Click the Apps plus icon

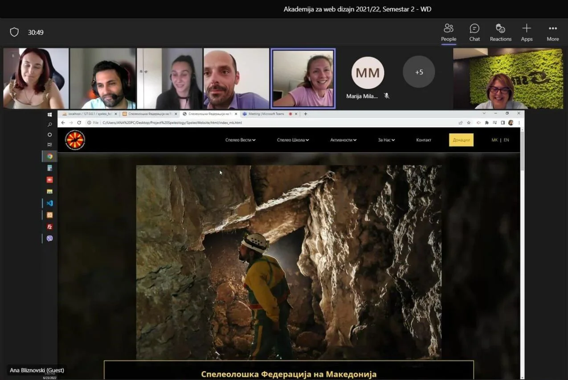pyautogui.click(x=527, y=32)
